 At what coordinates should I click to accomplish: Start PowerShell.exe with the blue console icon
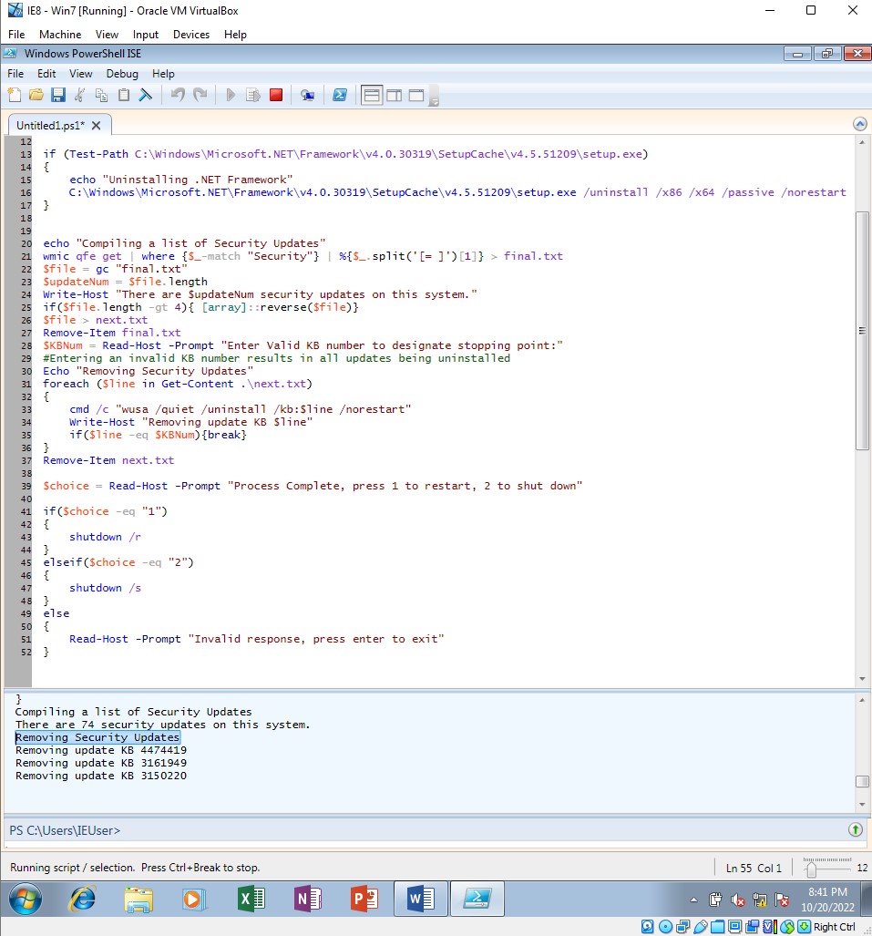tap(340, 95)
